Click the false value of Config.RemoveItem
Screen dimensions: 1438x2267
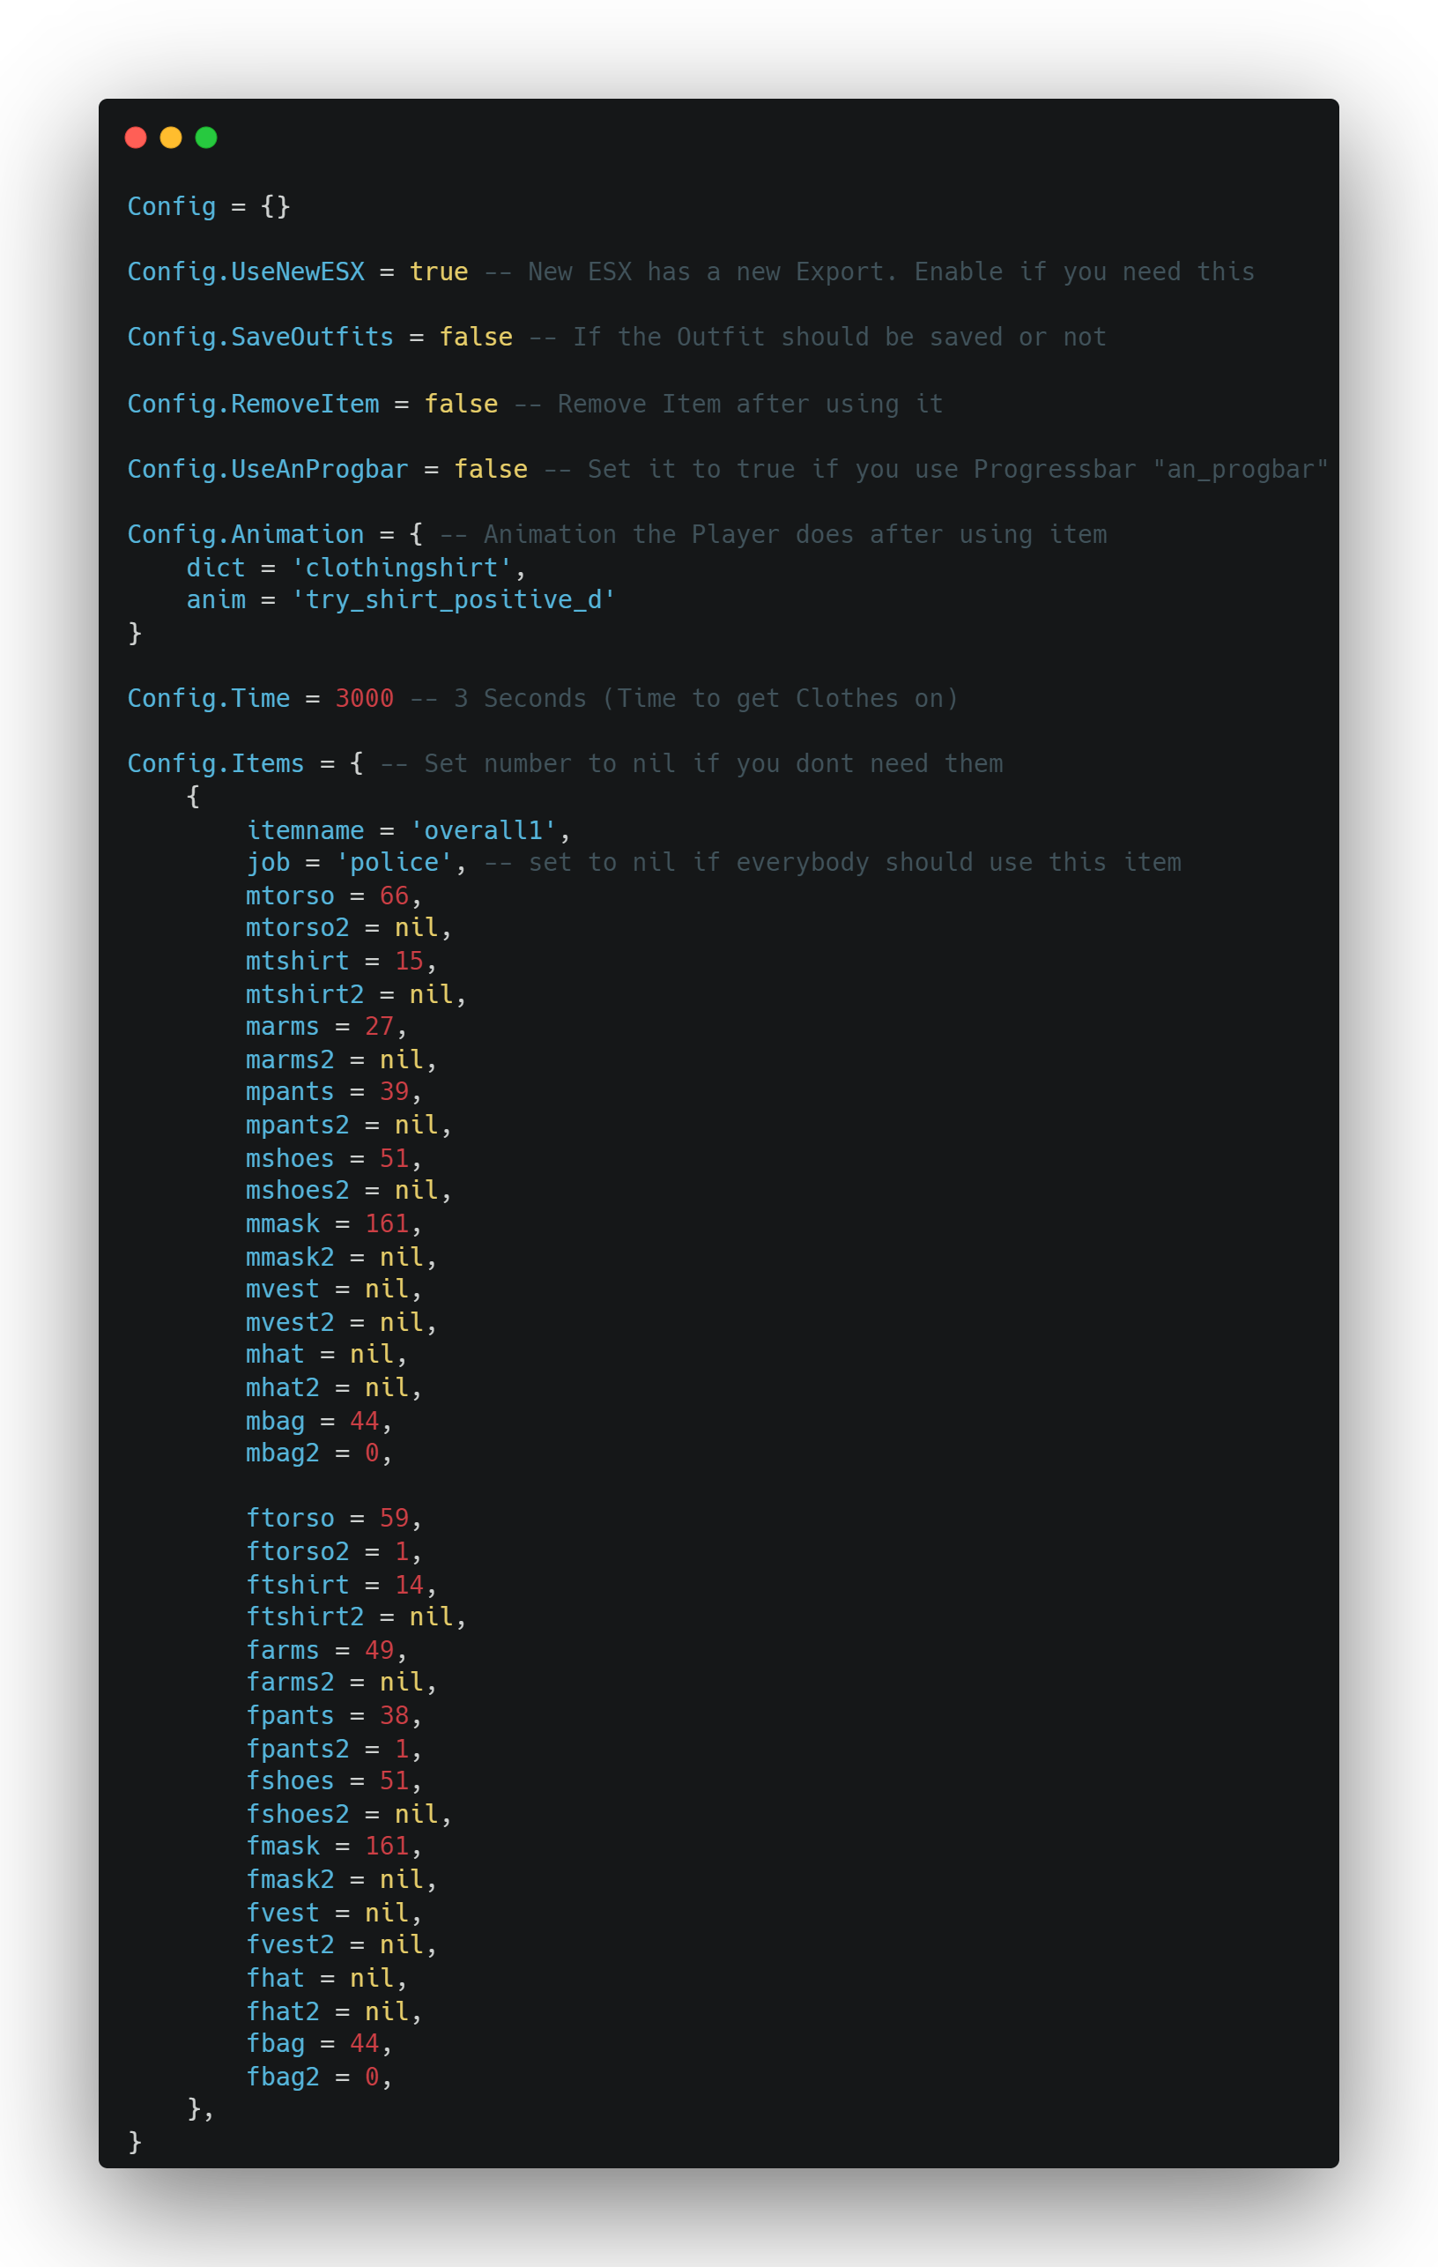click(461, 404)
